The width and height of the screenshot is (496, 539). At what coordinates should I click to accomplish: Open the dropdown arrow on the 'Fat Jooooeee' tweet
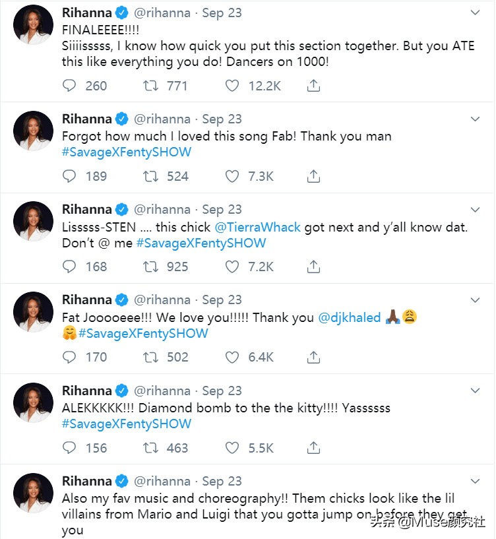pyautogui.click(x=475, y=300)
